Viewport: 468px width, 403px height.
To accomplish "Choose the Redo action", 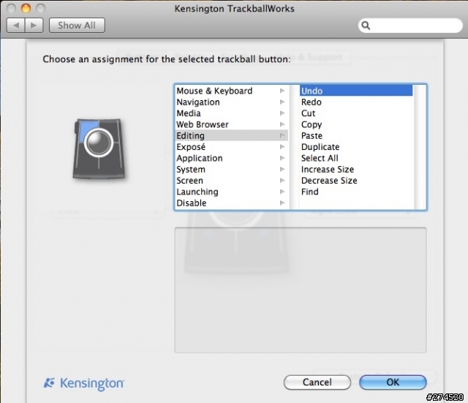I will click(356, 102).
